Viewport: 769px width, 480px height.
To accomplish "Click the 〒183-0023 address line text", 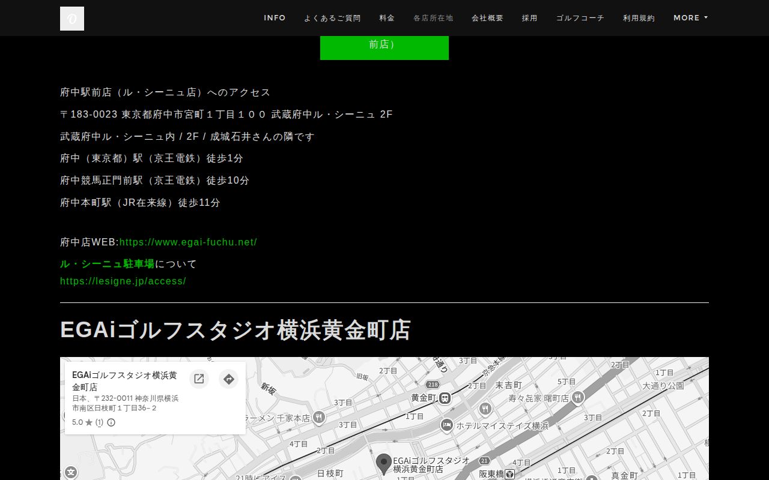I will [x=226, y=115].
